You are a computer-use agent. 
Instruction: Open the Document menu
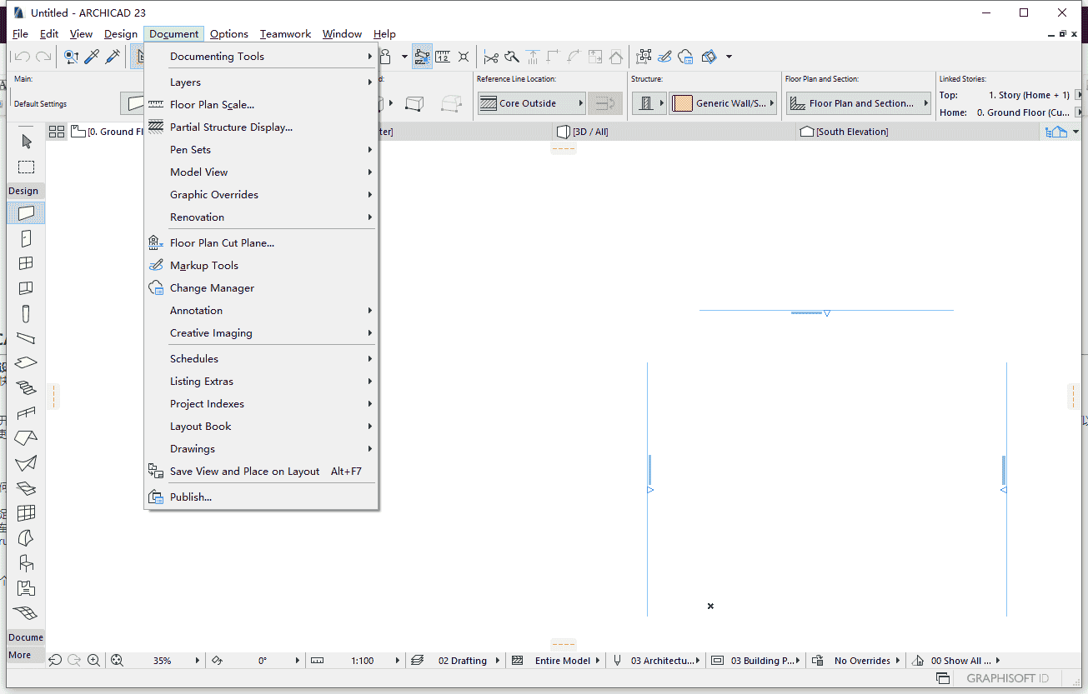coord(173,34)
